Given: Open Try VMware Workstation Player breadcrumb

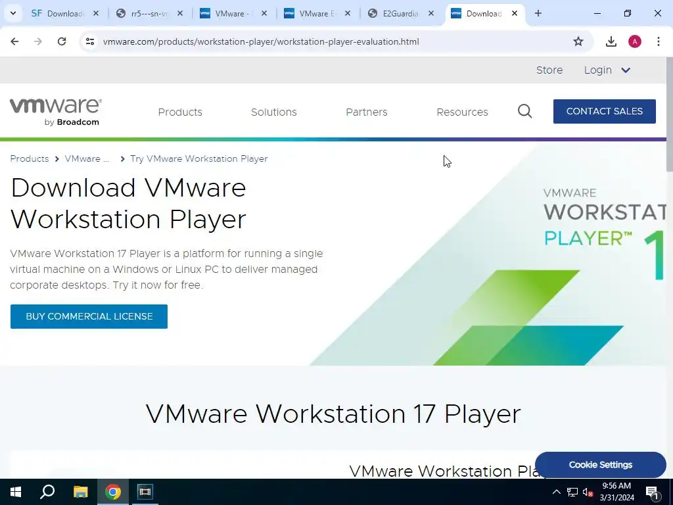Looking at the screenshot, I should pyautogui.click(x=198, y=159).
